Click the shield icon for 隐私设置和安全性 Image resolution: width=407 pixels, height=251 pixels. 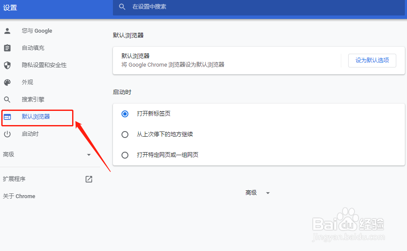click(x=7, y=65)
